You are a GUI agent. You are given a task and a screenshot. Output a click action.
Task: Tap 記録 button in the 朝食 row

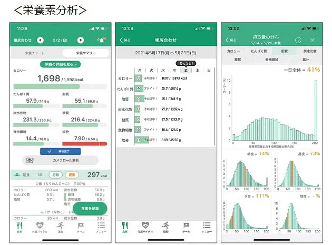tap(55, 175)
